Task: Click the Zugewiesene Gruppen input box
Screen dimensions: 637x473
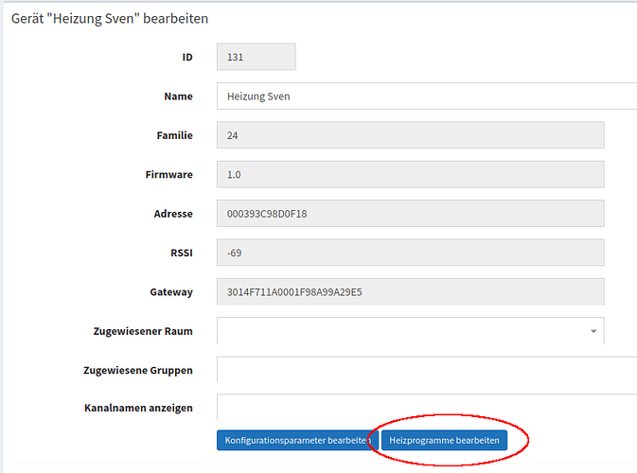Action: [x=426, y=369]
